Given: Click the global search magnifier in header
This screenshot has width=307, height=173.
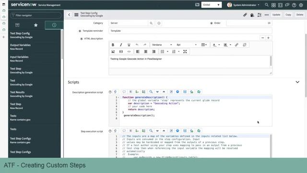Looking at the screenshot, I should (267, 5).
